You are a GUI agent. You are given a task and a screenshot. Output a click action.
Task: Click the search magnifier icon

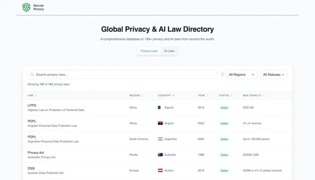pos(32,75)
